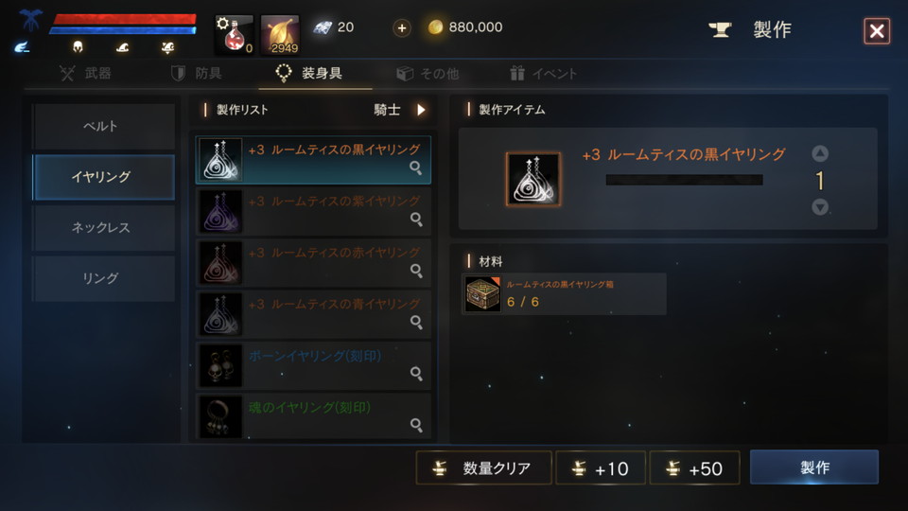Switch to the 武器 tab
The image size is (908, 511).
point(85,74)
